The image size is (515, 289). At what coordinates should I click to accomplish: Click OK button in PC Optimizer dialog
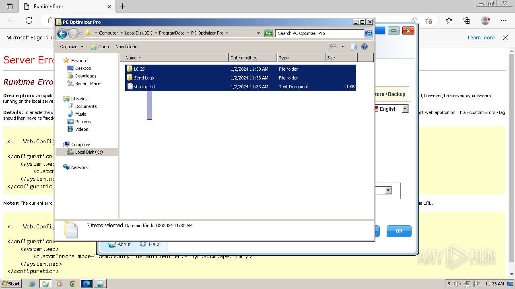coord(399,231)
